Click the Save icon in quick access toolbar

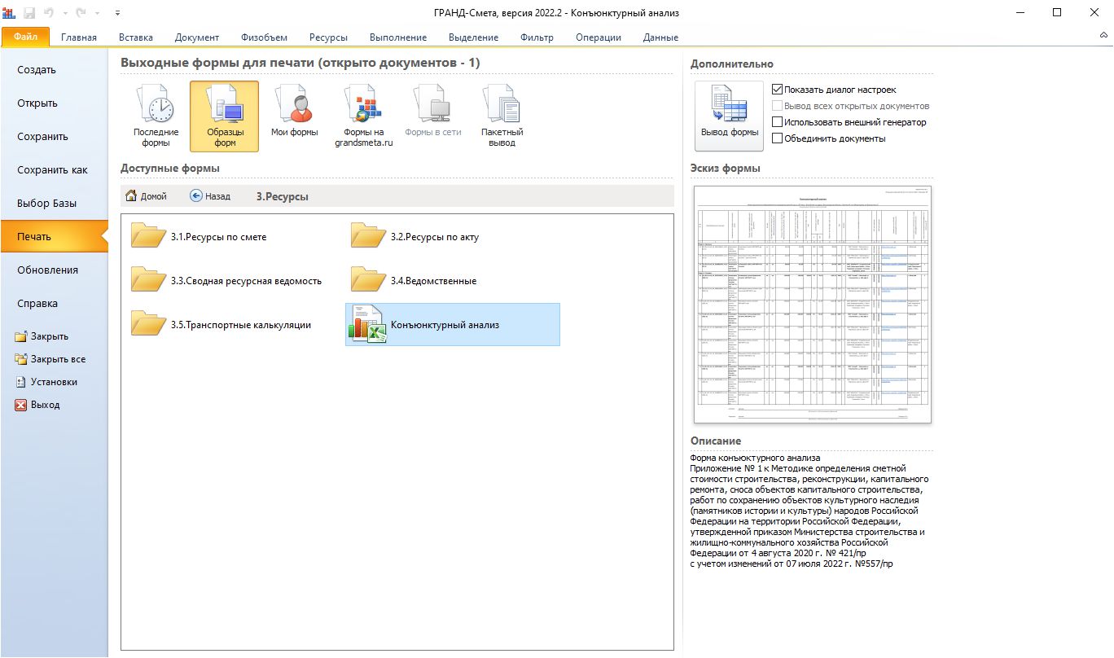click(x=29, y=13)
